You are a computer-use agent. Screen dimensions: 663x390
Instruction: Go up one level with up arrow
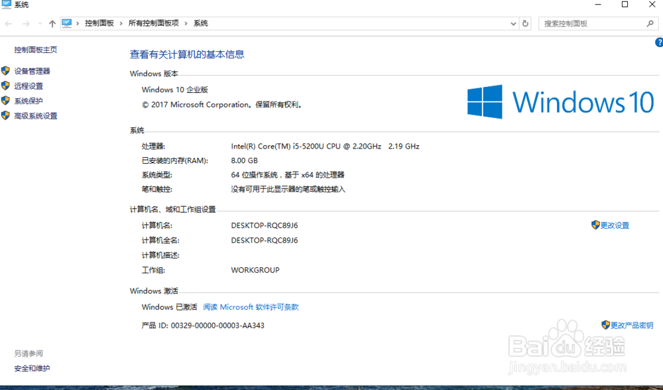point(52,24)
